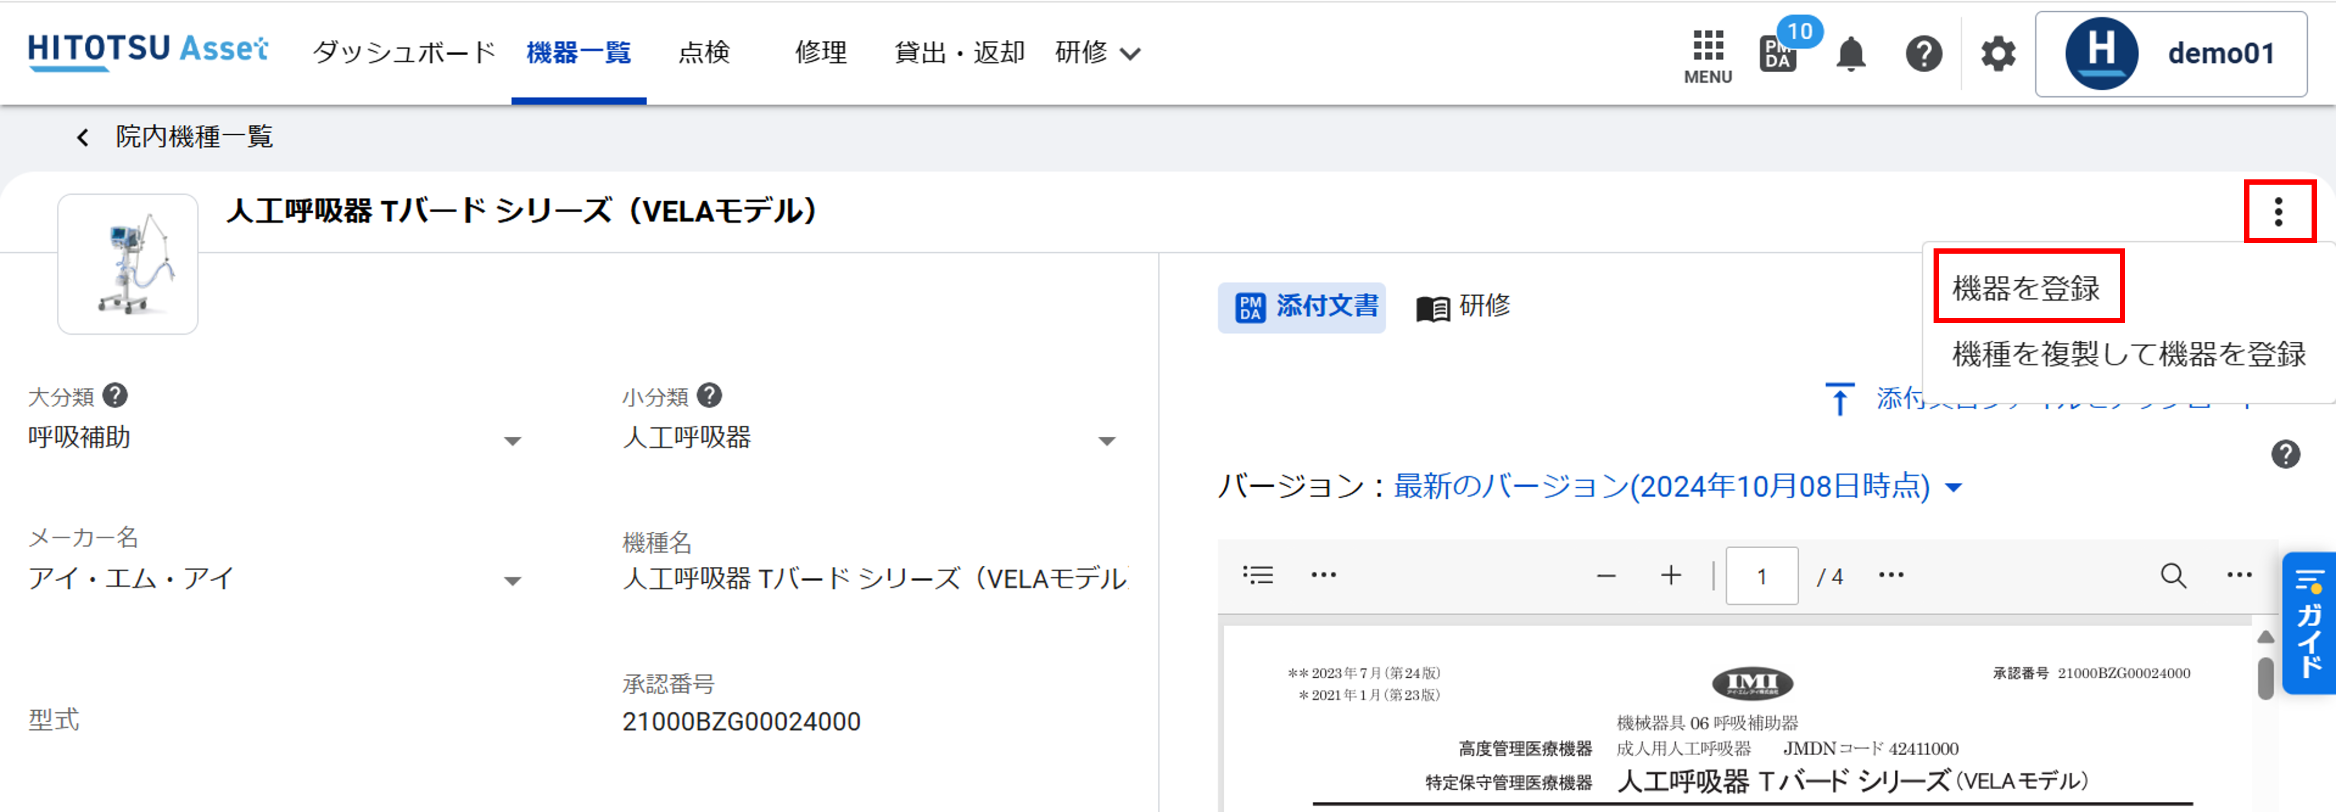
Task: Click the 機種名 input field
Action: tap(875, 579)
